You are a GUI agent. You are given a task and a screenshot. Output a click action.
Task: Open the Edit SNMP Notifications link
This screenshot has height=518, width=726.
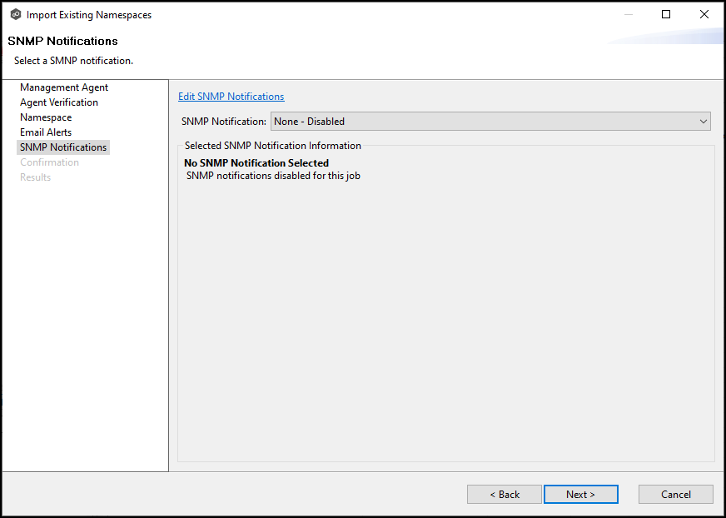pos(231,97)
